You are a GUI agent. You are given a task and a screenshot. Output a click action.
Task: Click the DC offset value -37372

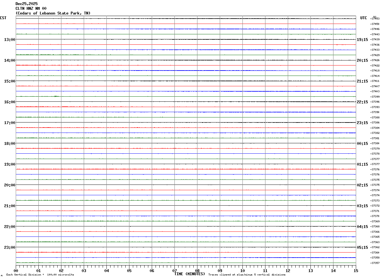point(375,206)
